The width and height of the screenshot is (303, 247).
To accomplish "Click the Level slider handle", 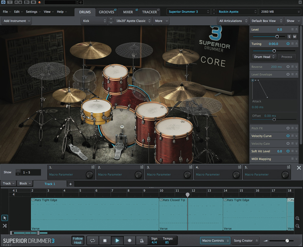I will (x=277, y=37).
